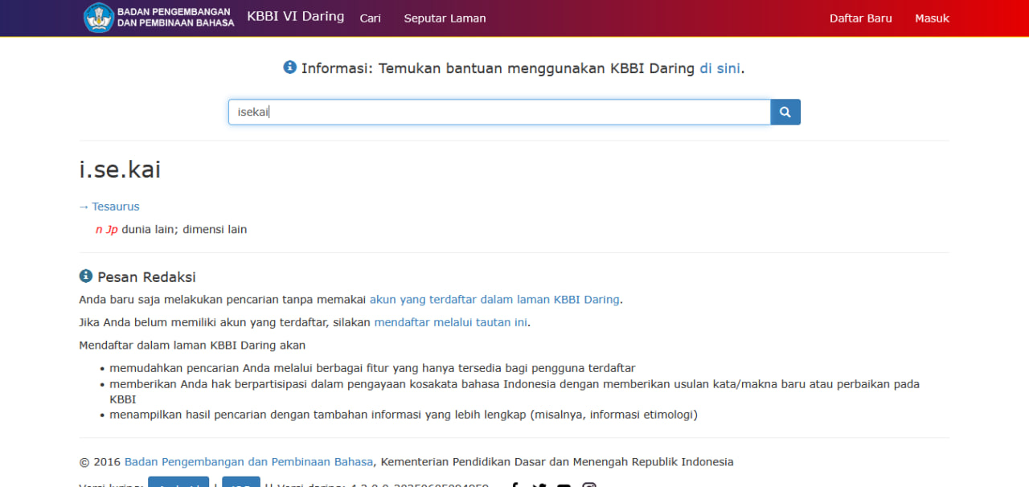Image resolution: width=1029 pixels, height=487 pixels.
Task: Click the Badan Pengembangan logo emblem
Action: click(99, 18)
